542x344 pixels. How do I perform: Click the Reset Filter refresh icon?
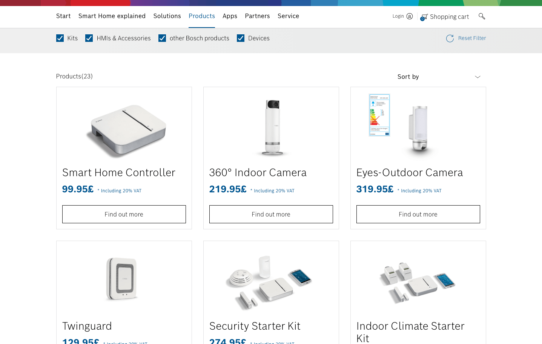tap(450, 38)
